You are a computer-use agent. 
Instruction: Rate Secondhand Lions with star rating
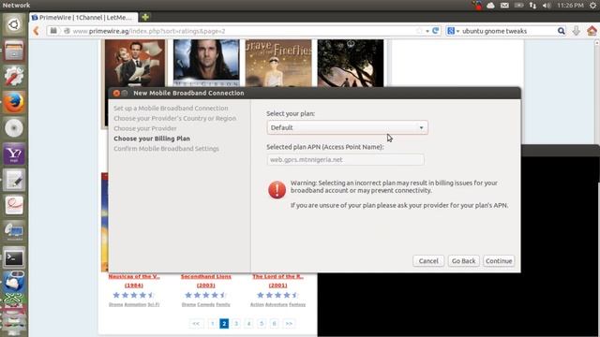point(206,295)
